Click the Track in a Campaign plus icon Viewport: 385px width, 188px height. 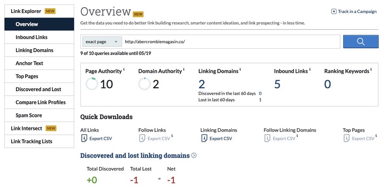pos(334,12)
